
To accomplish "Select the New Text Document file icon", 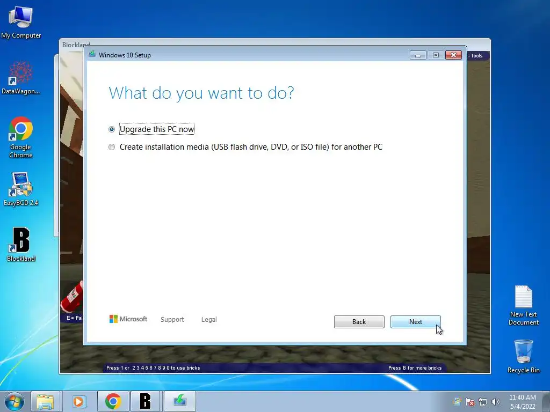I will [523, 305].
